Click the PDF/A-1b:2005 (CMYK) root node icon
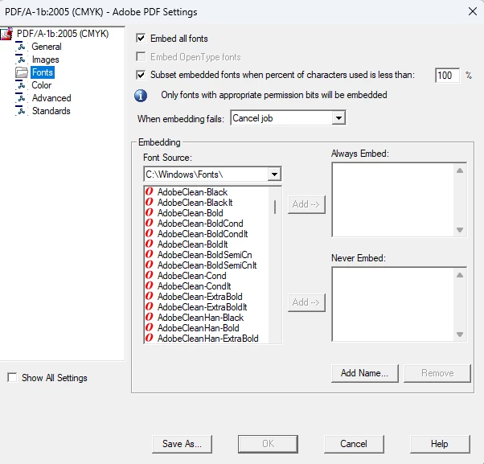The height and width of the screenshot is (464, 484). pyautogui.click(x=6, y=34)
